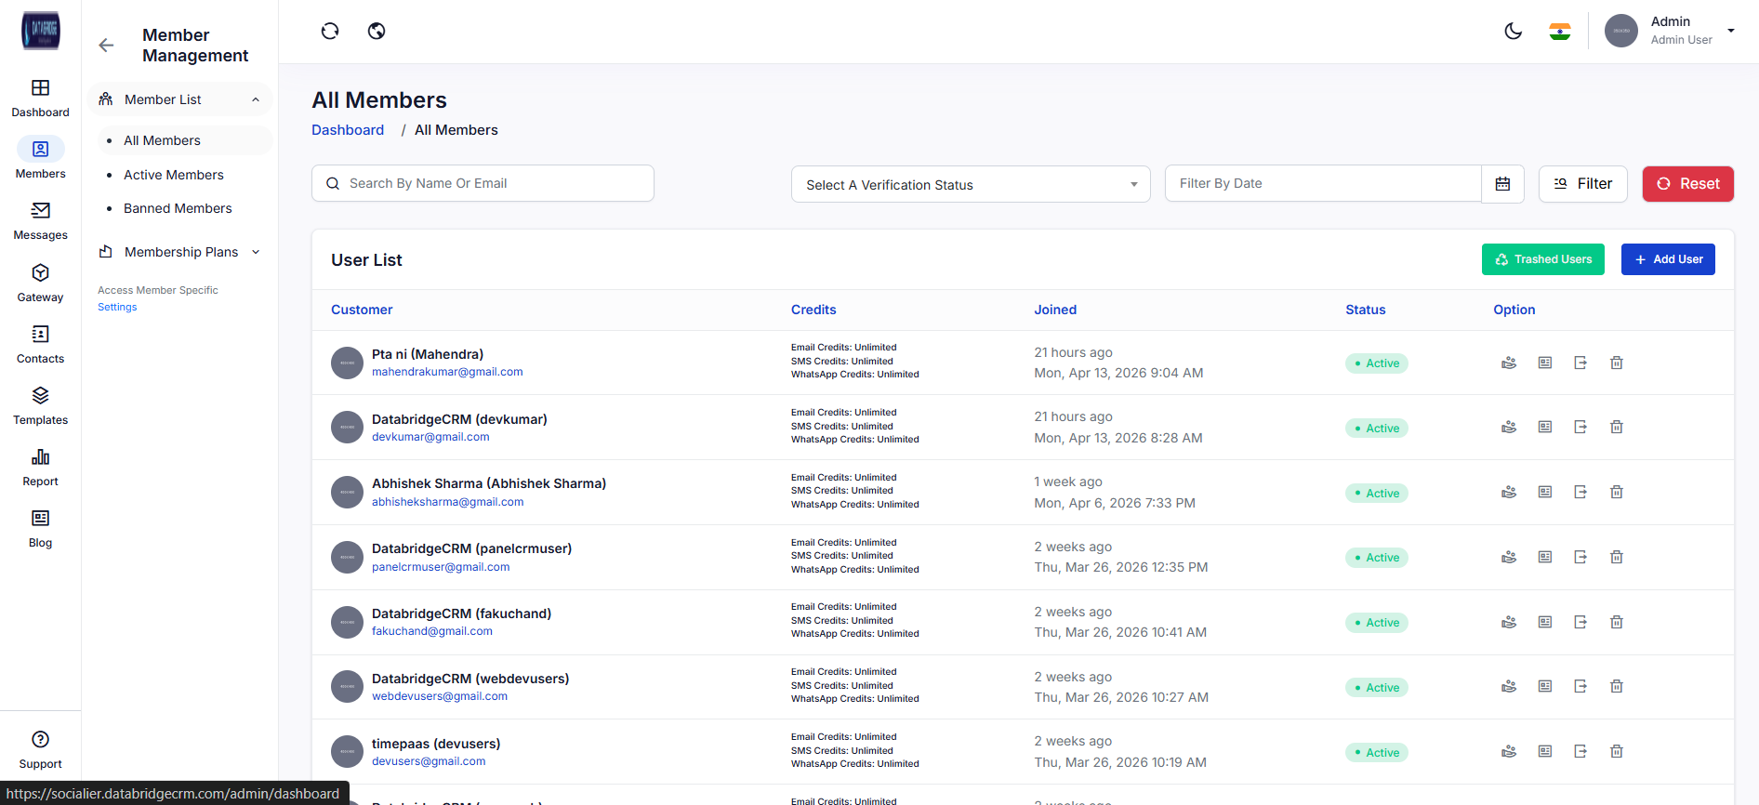The height and width of the screenshot is (805, 1759).
Task: Open the Messages sidebar icon
Action: click(40, 221)
